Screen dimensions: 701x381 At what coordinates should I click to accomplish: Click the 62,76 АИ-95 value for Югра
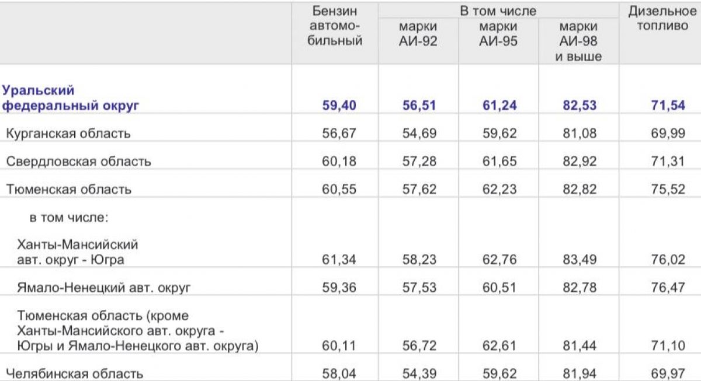(x=498, y=259)
